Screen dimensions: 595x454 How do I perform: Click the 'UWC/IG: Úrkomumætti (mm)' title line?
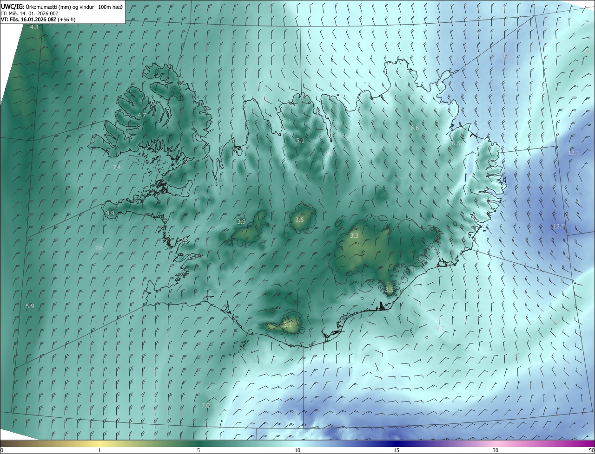[62, 6]
